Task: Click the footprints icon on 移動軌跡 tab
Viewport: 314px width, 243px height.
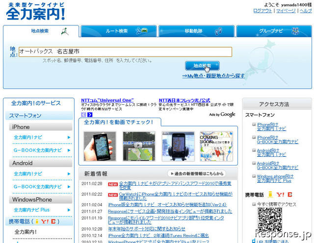Action: (218, 31)
